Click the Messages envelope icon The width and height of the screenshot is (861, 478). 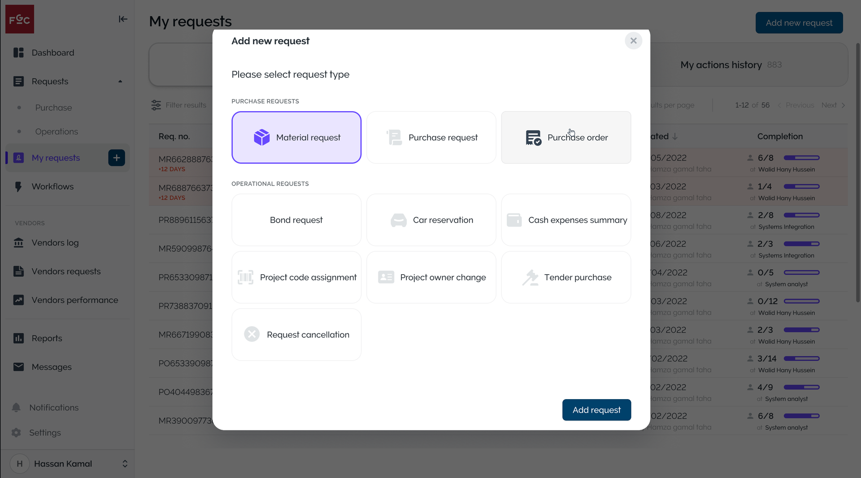pos(18,367)
